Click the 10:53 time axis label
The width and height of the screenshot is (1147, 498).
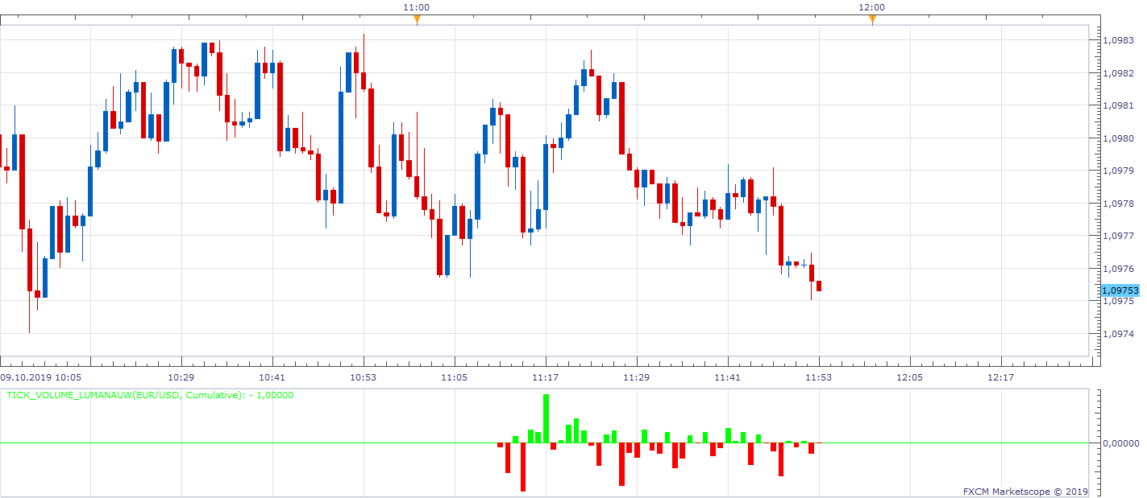pyautogui.click(x=364, y=377)
